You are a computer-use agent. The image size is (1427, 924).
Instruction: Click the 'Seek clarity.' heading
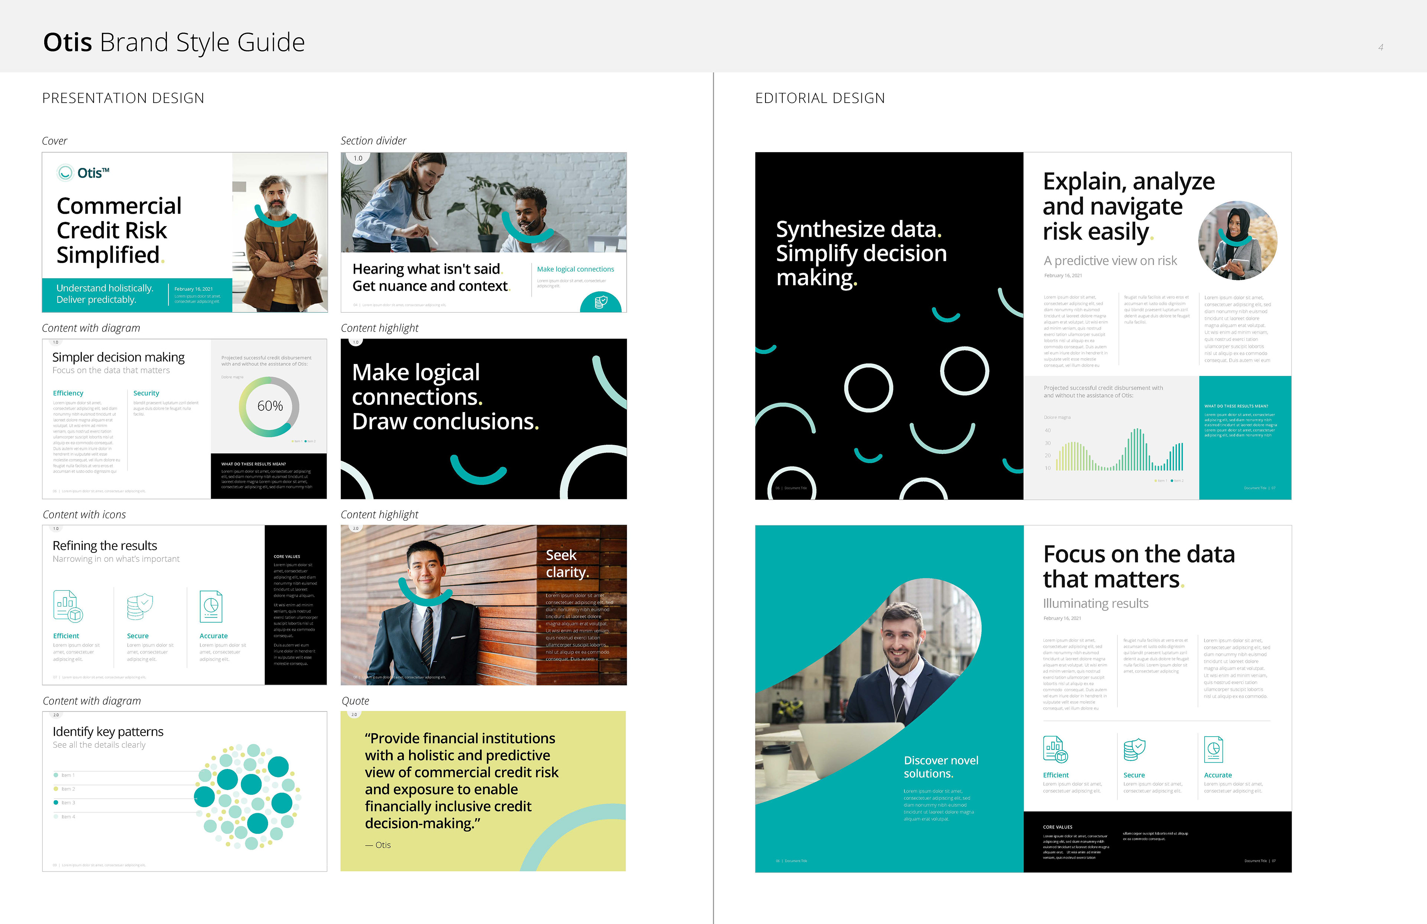[x=567, y=563]
